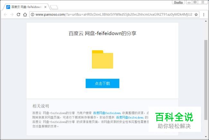Click the yellow folder thumbnail
Screen dimensions: 209x140
[x=103, y=59]
